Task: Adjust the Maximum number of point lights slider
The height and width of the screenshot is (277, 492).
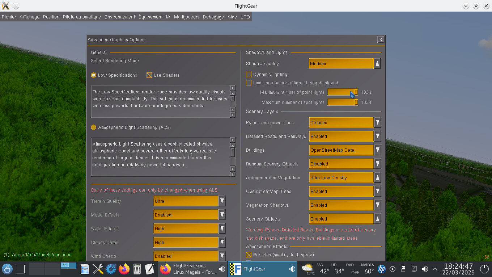Action: tap(343, 92)
